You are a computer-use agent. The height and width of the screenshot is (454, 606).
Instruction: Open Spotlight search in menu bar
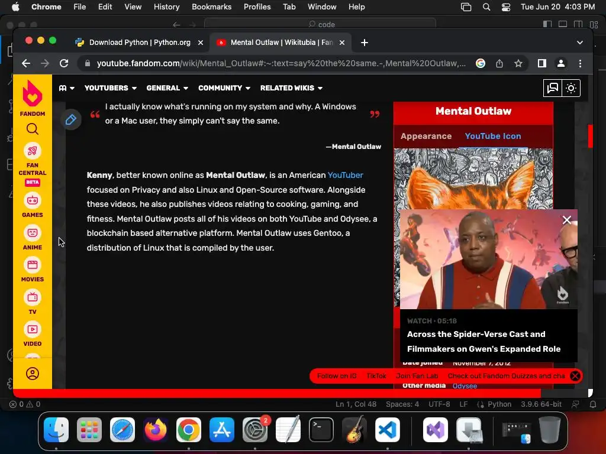pyautogui.click(x=486, y=7)
